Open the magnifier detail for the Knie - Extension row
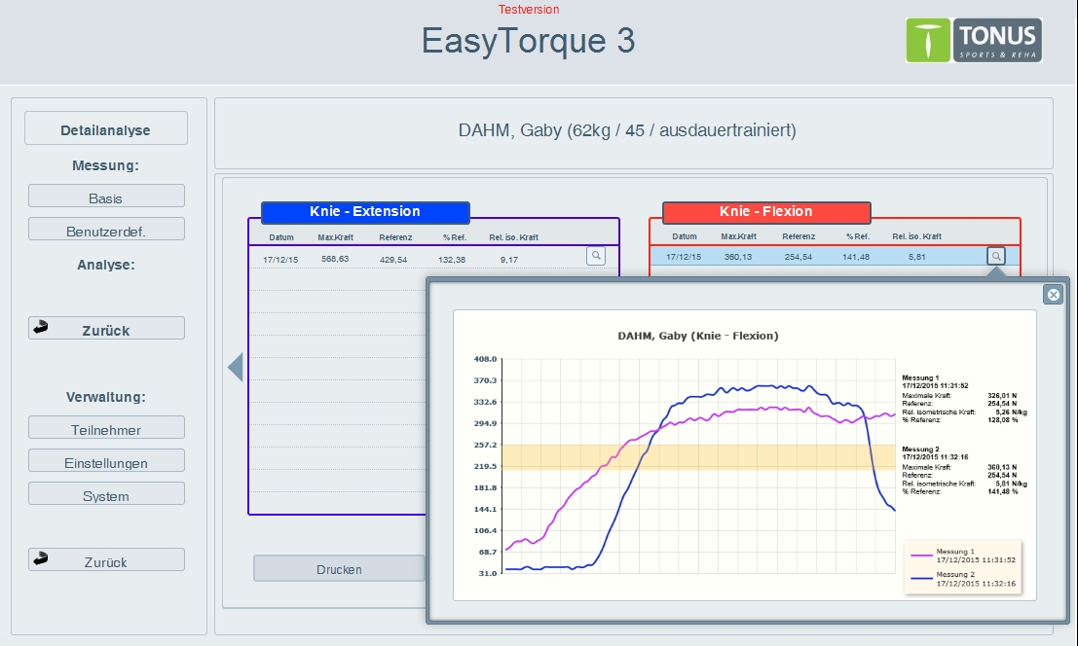 click(x=596, y=256)
